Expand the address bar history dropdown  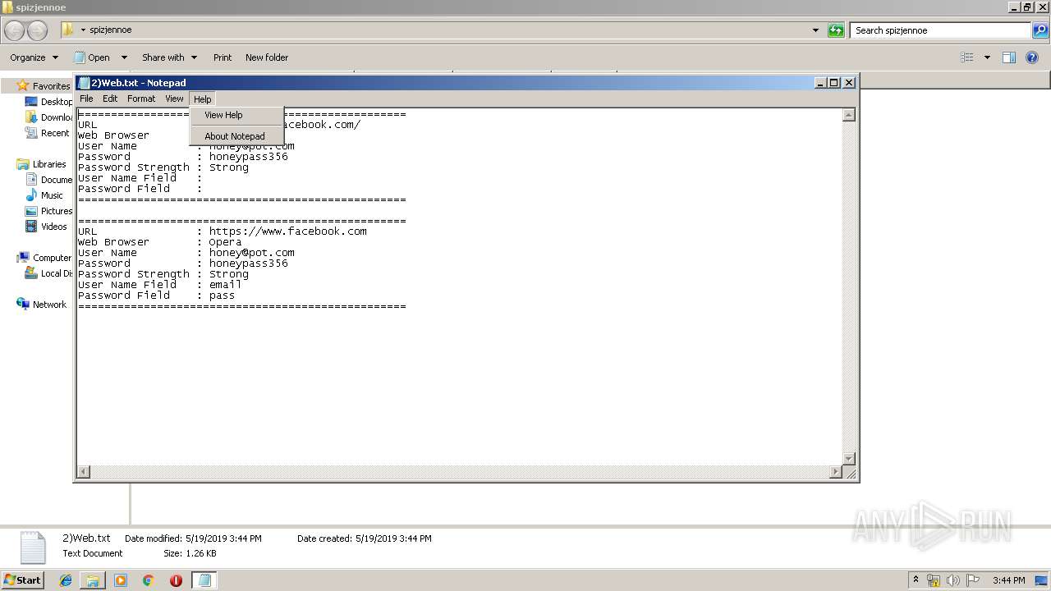tap(815, 30)
